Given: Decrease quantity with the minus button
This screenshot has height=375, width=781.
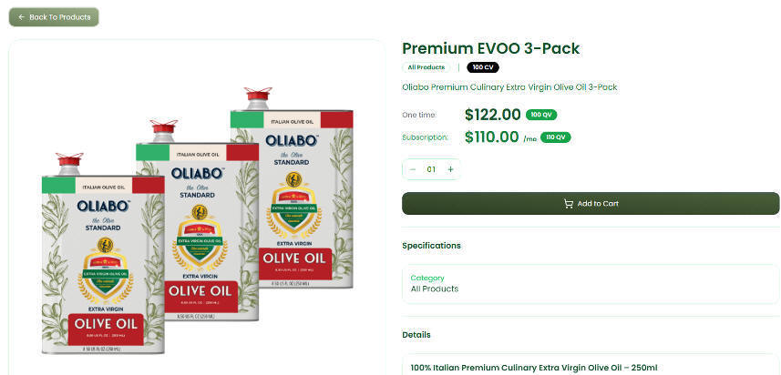Looking at the screenshot, I should (x=413, y=169).
